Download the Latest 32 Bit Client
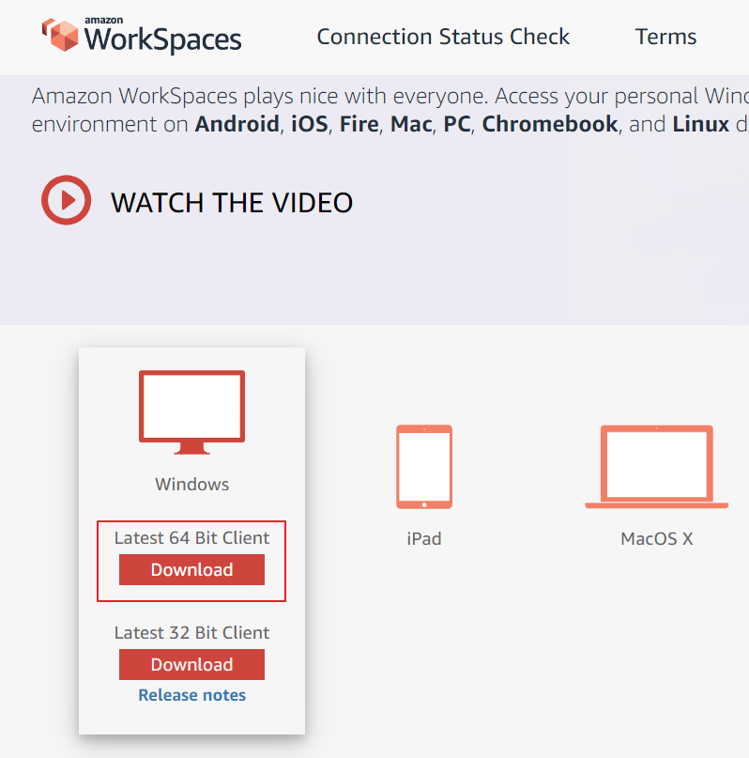Screen dimensions: 749x758 191,664
